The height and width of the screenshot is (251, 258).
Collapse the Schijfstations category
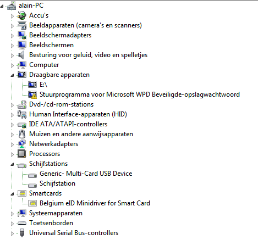12,164
